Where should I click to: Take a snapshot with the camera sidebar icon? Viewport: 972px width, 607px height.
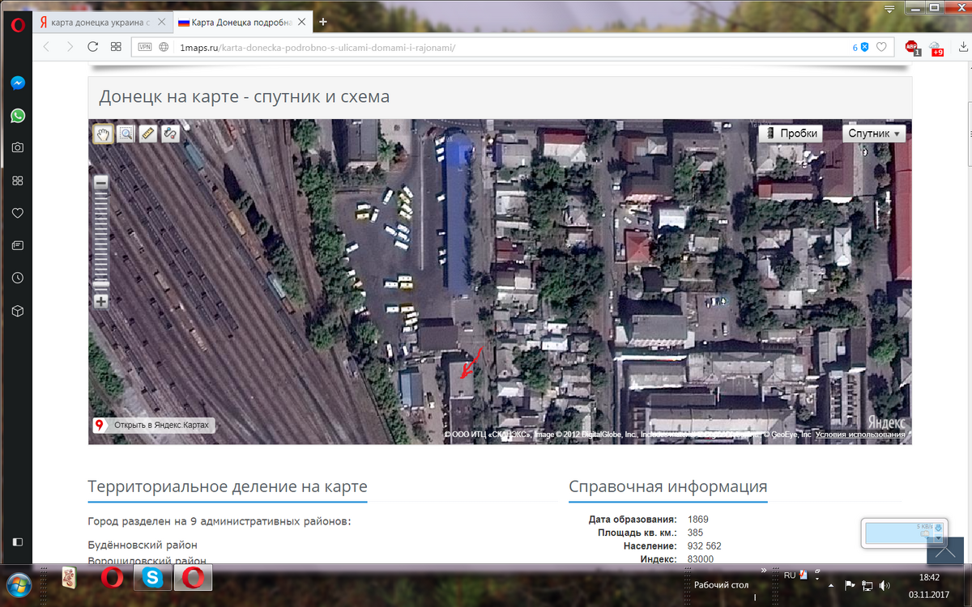tap(17, 148)
